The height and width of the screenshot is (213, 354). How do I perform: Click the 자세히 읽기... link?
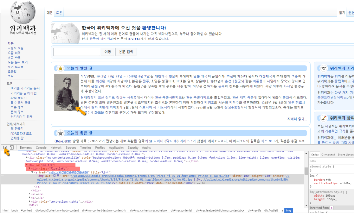point(297,119)
